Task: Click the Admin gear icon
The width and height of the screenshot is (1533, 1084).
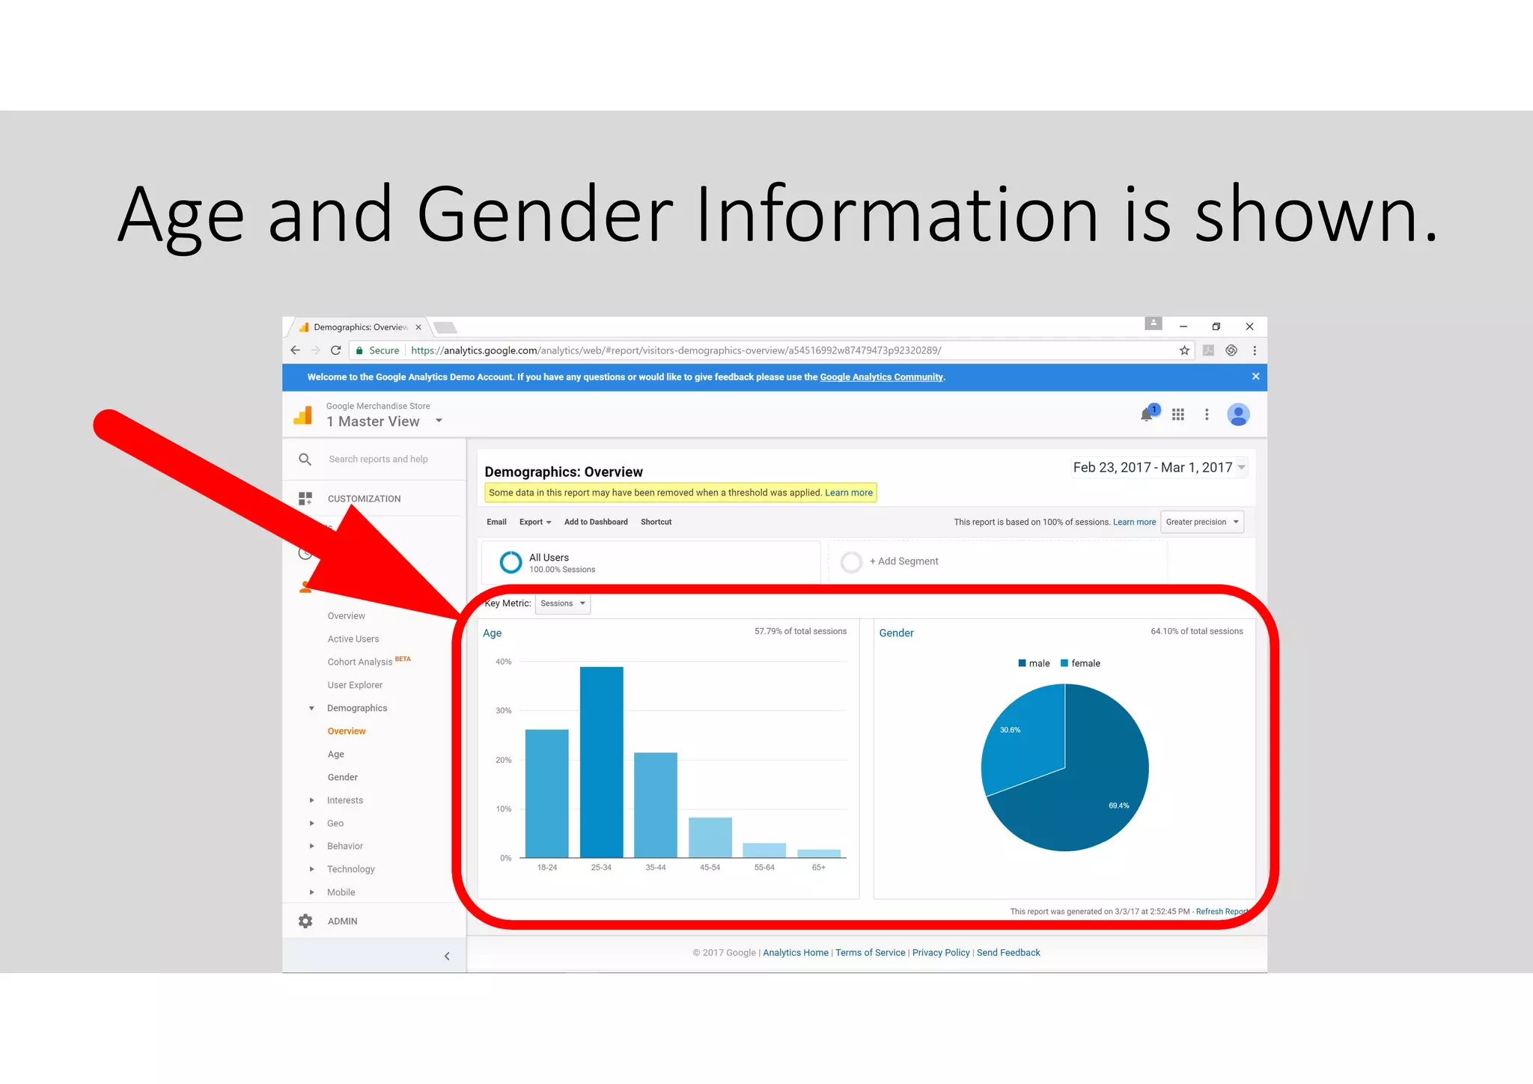Action: [305, 921]
